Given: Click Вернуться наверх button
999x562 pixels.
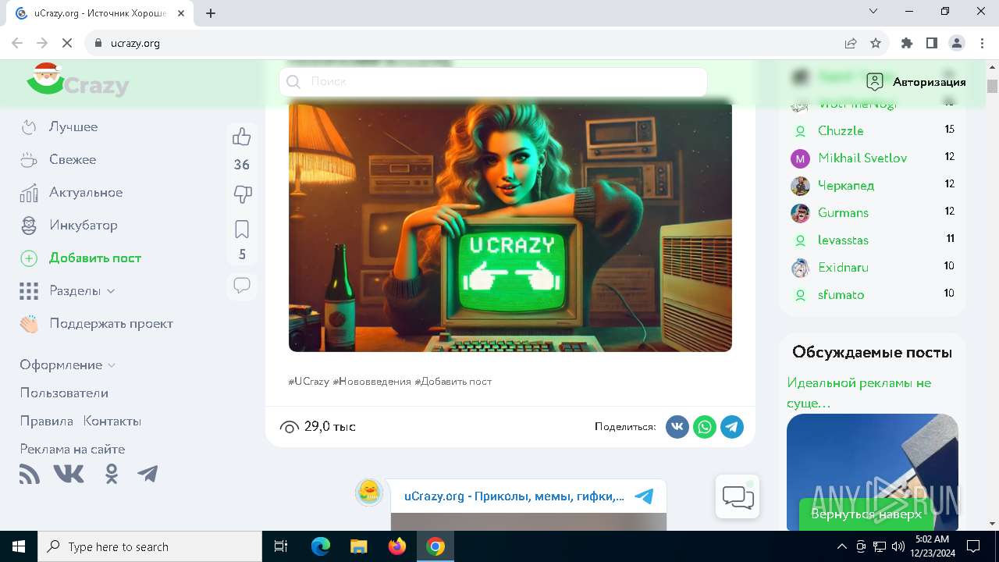Looking at the screenshot, I should click(866, 514).
